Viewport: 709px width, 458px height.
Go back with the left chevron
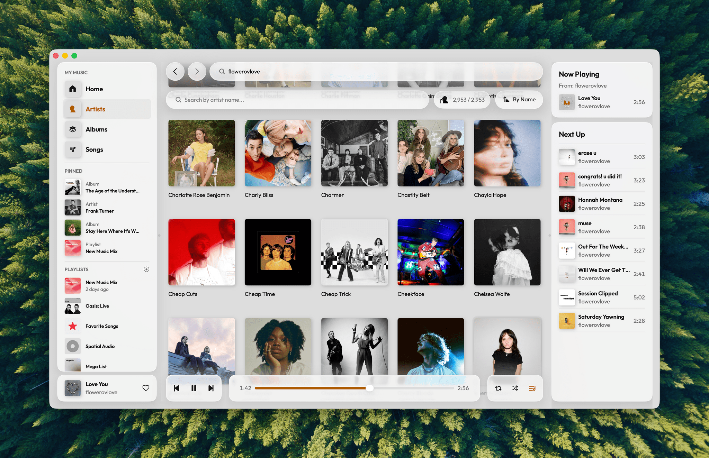pyautogui.click(x=175, y=71)
